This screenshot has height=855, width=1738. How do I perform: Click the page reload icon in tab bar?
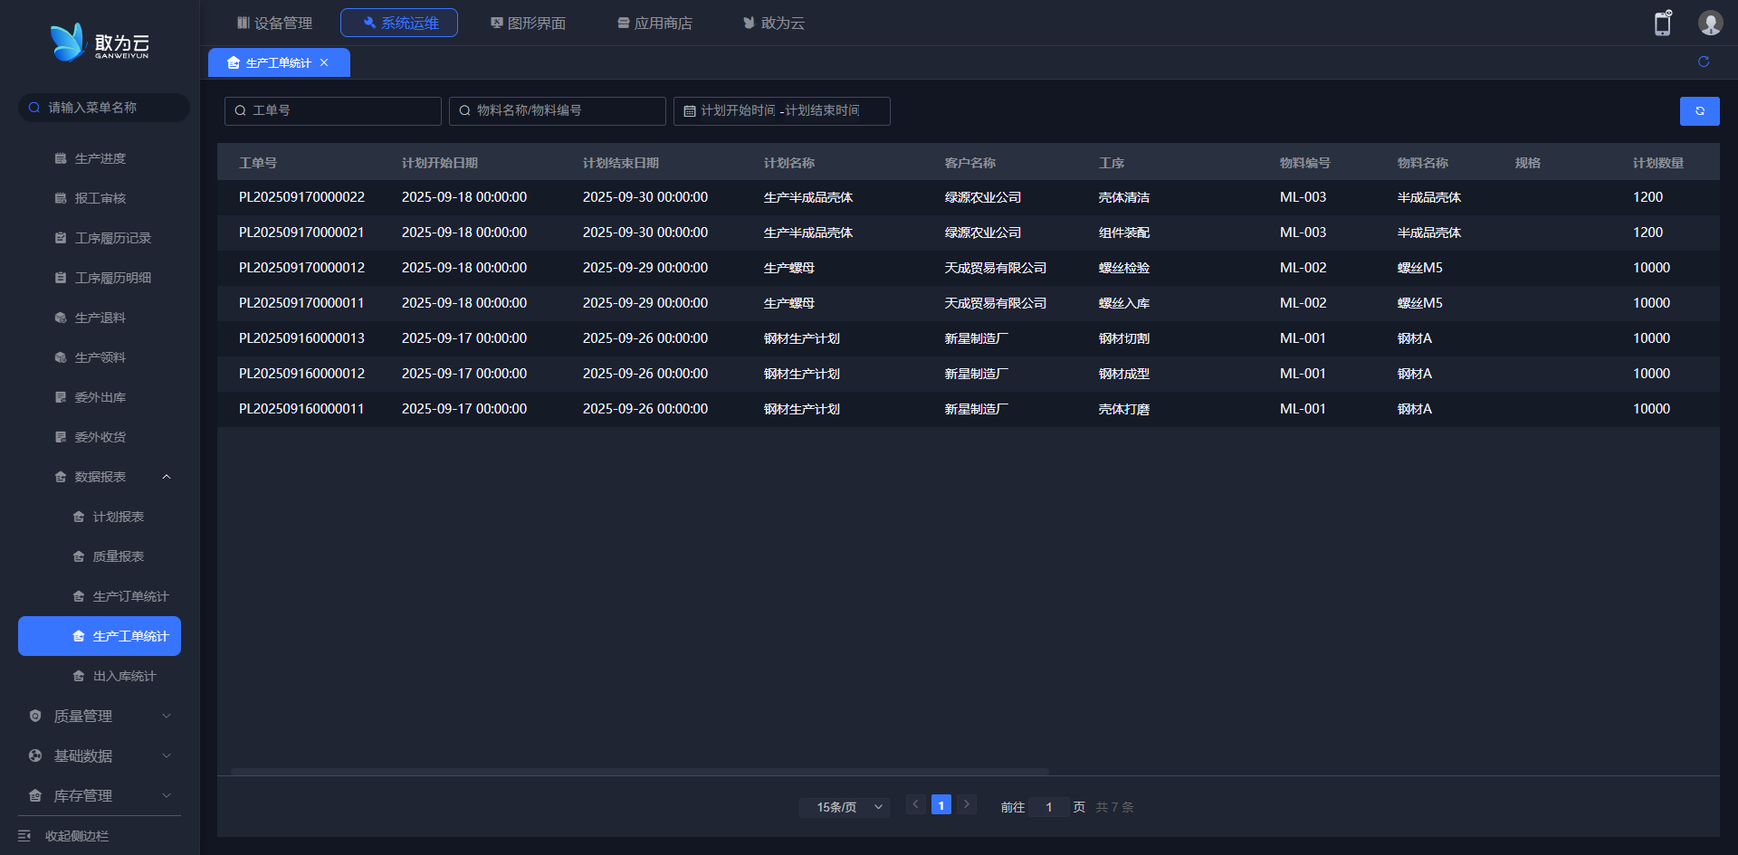coord(1703,62)
